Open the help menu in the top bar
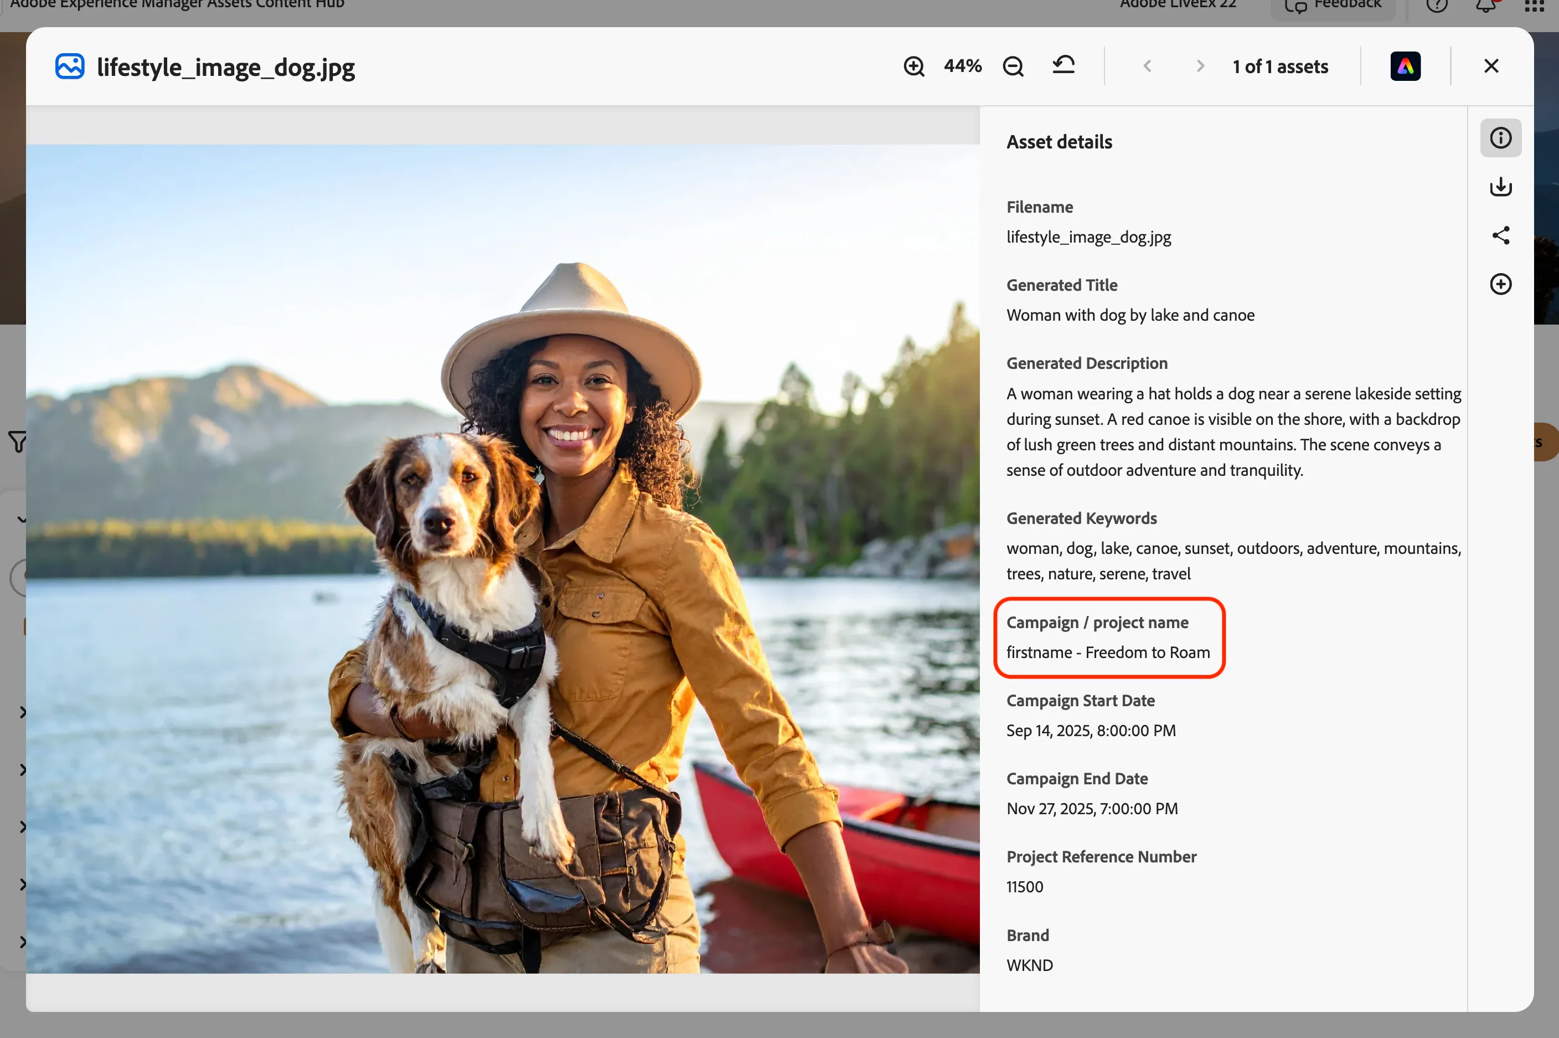Screen dimensions: 1559x1038 tap(1437, 6)
